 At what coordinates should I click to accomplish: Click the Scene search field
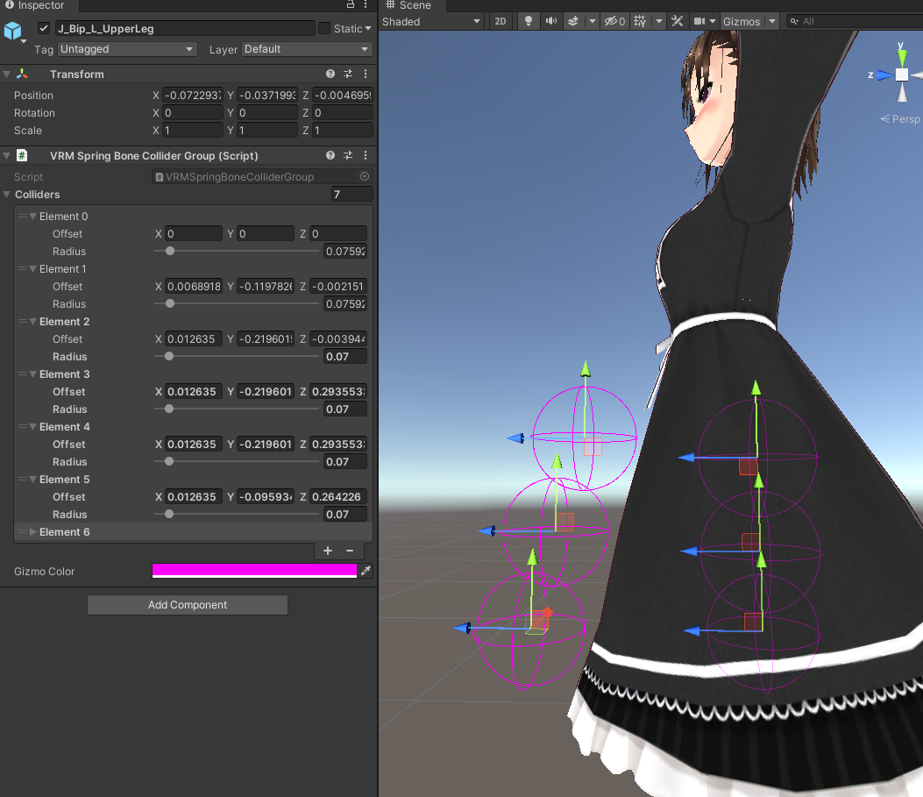(x=855, y=21)
